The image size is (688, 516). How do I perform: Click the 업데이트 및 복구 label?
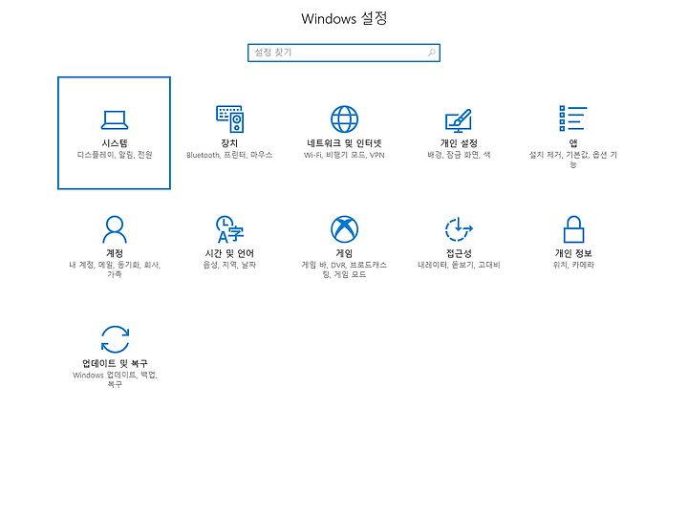pos(115,363)
